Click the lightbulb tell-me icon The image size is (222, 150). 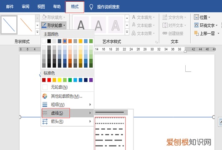[91, 7]
